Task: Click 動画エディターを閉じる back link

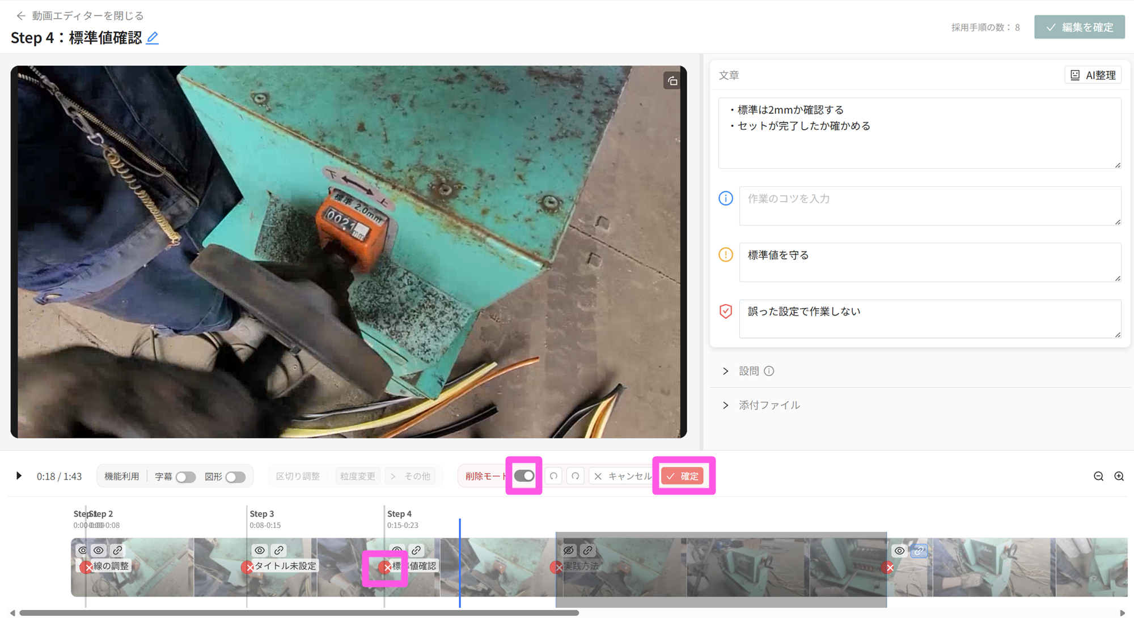Action: tap(80, 15)
